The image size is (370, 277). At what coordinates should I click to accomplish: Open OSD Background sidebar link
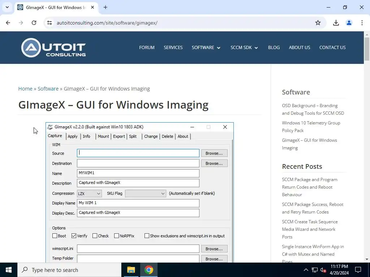313,109
